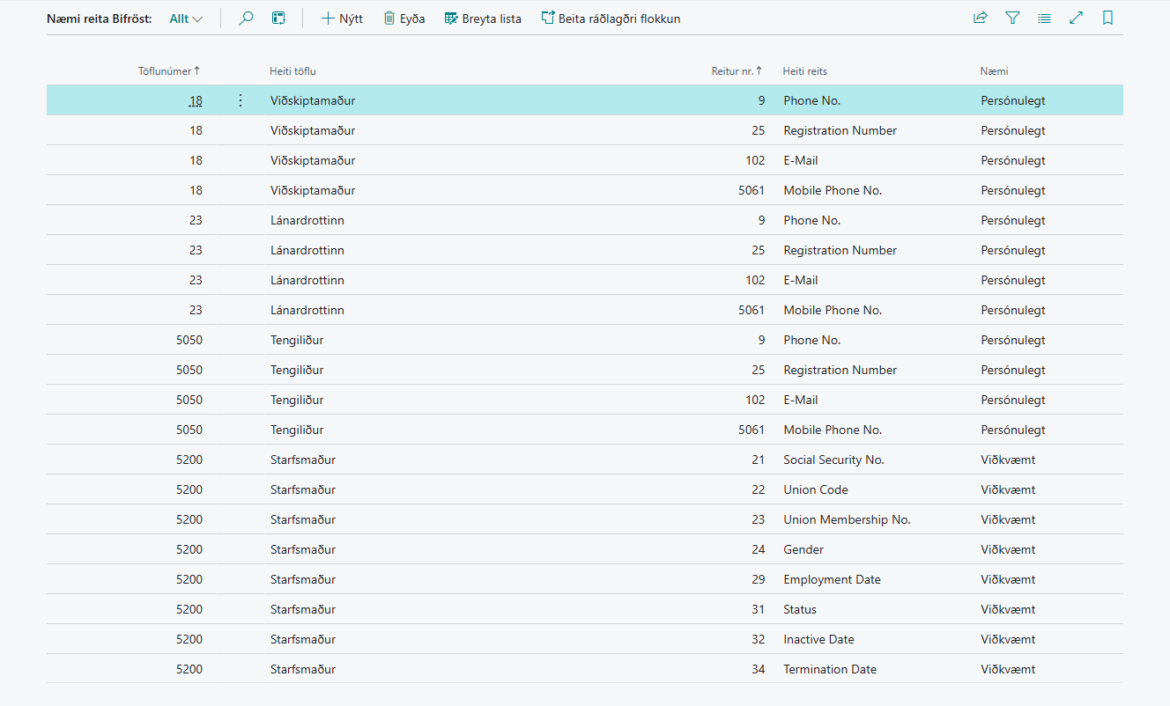
Task: Click 5050 in Tengiliður E-Mail row
Action: point(189,400)
